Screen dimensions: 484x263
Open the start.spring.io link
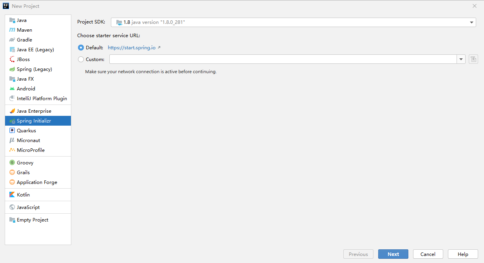132,48
